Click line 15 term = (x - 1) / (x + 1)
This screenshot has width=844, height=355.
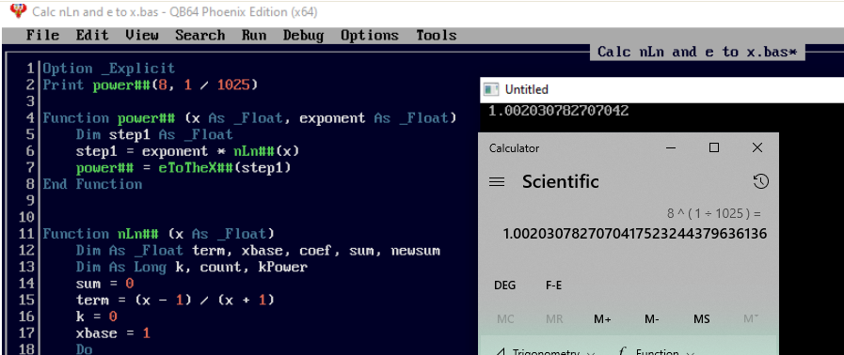coord(175,301)
